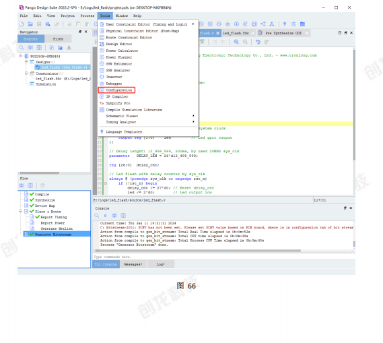Click the Redo arrow in editor toolbar
The image size is (383, 343).
coord(267,42)
